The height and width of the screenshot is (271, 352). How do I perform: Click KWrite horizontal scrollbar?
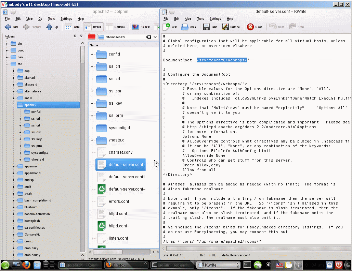click(x=258, y=249)
